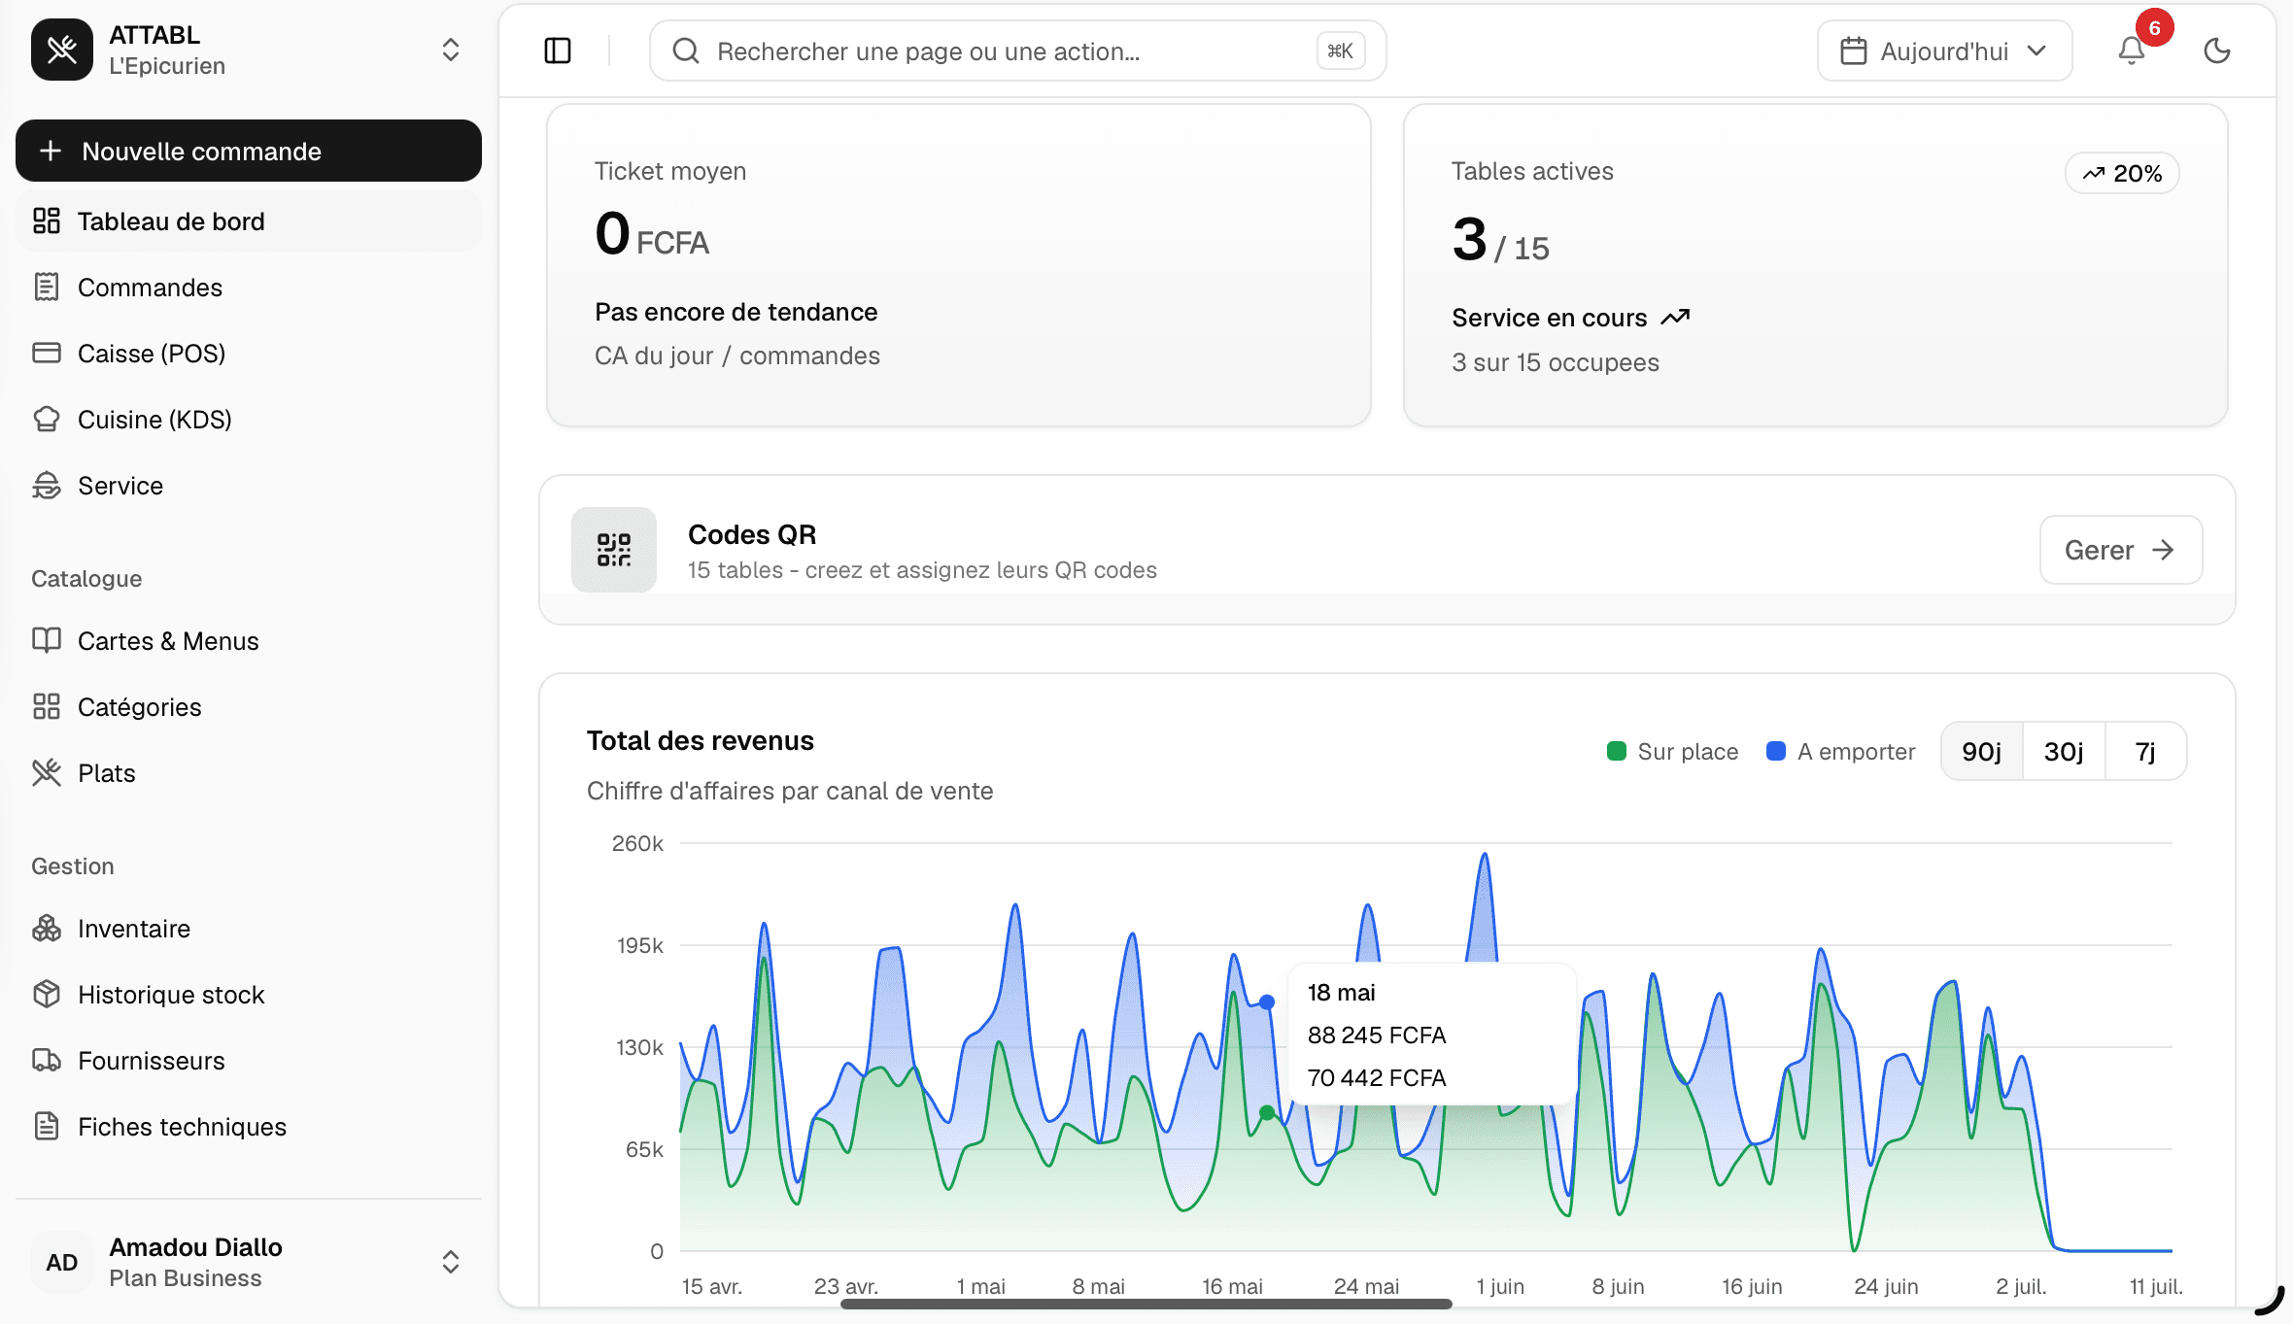Image resolution: width=2293 pixels, height=1324 pixels.
Task: Click the Fournisseurs truck icon
Action: [47, 1060]
